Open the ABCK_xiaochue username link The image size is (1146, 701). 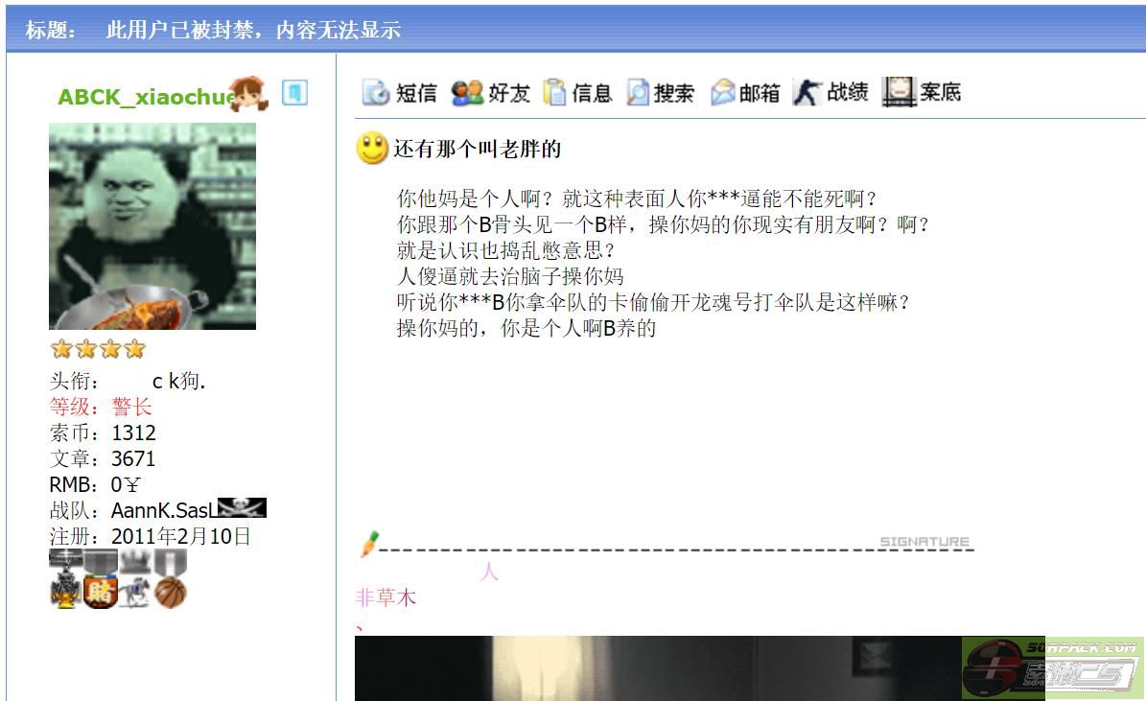[x=146, y=97]
